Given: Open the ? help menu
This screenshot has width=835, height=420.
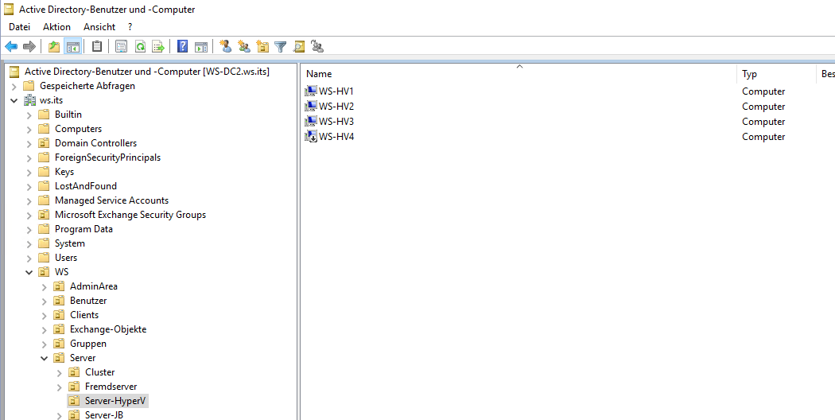Looking at the screenshot, I should pyautogui.click(x=130, y=27).
